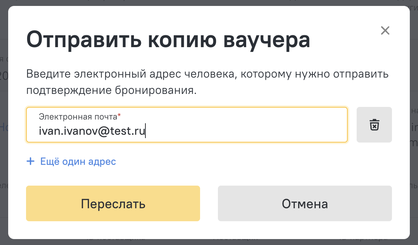Click the "Введите электронный адрес" description line
The height and width of the screenshot is (245, 418).
207,74
